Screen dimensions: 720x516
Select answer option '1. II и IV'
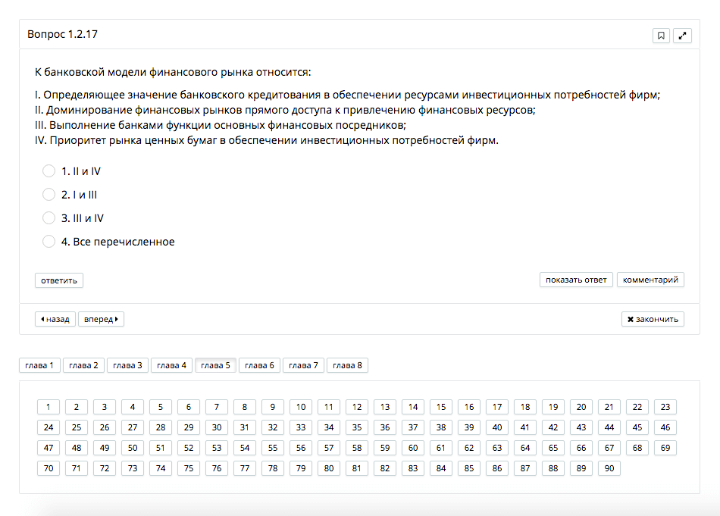[49, 171]
